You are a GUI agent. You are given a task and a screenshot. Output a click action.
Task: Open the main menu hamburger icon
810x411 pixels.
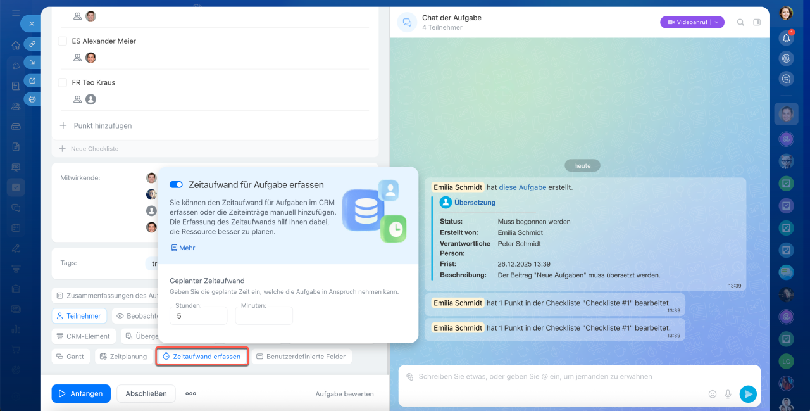(16, 13)
